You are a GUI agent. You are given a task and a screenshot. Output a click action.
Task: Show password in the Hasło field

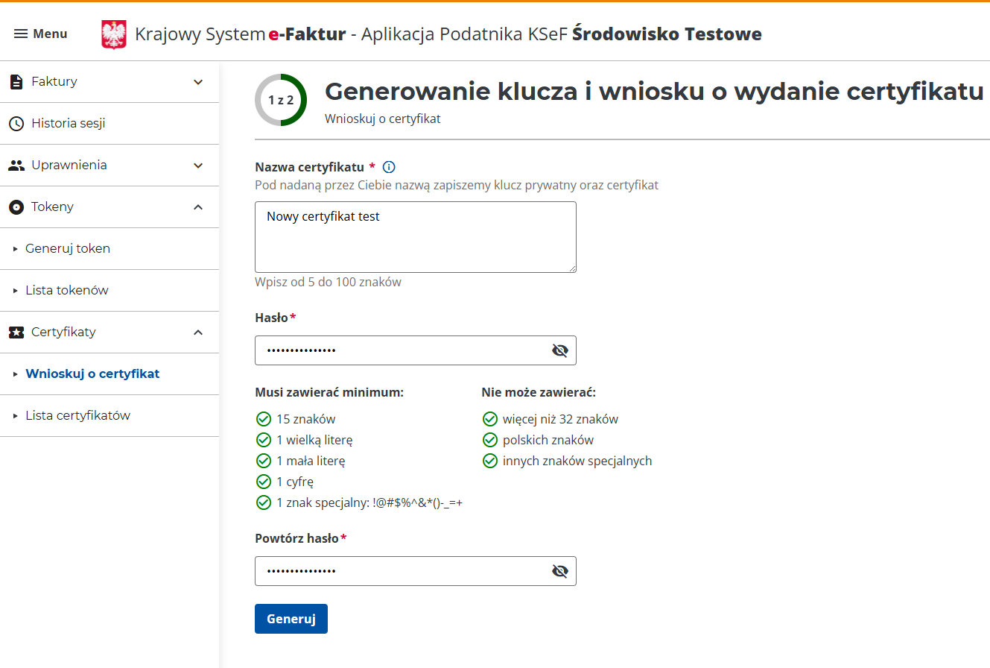[560, 350]
